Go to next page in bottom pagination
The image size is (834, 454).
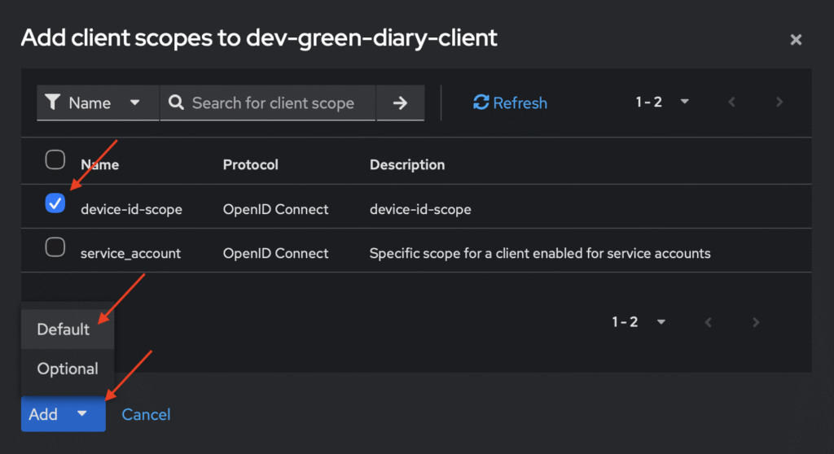click(756, 322)
